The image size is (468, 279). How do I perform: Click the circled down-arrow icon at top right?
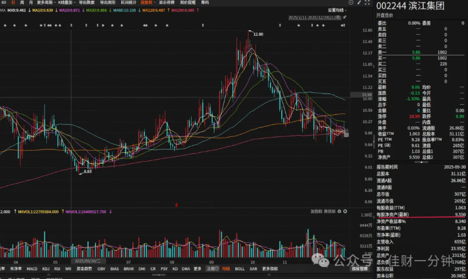click(351, 3)
